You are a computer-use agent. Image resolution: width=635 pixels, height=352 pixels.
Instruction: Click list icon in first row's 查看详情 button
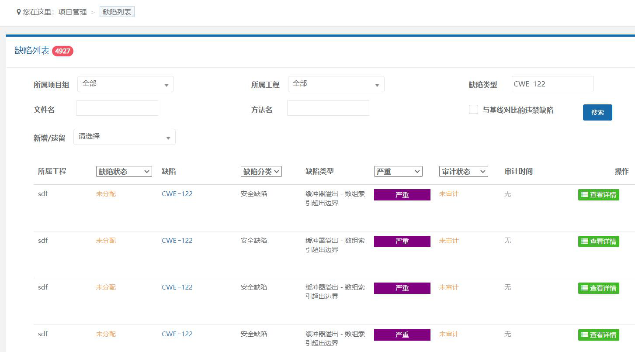tap(584, 195)
